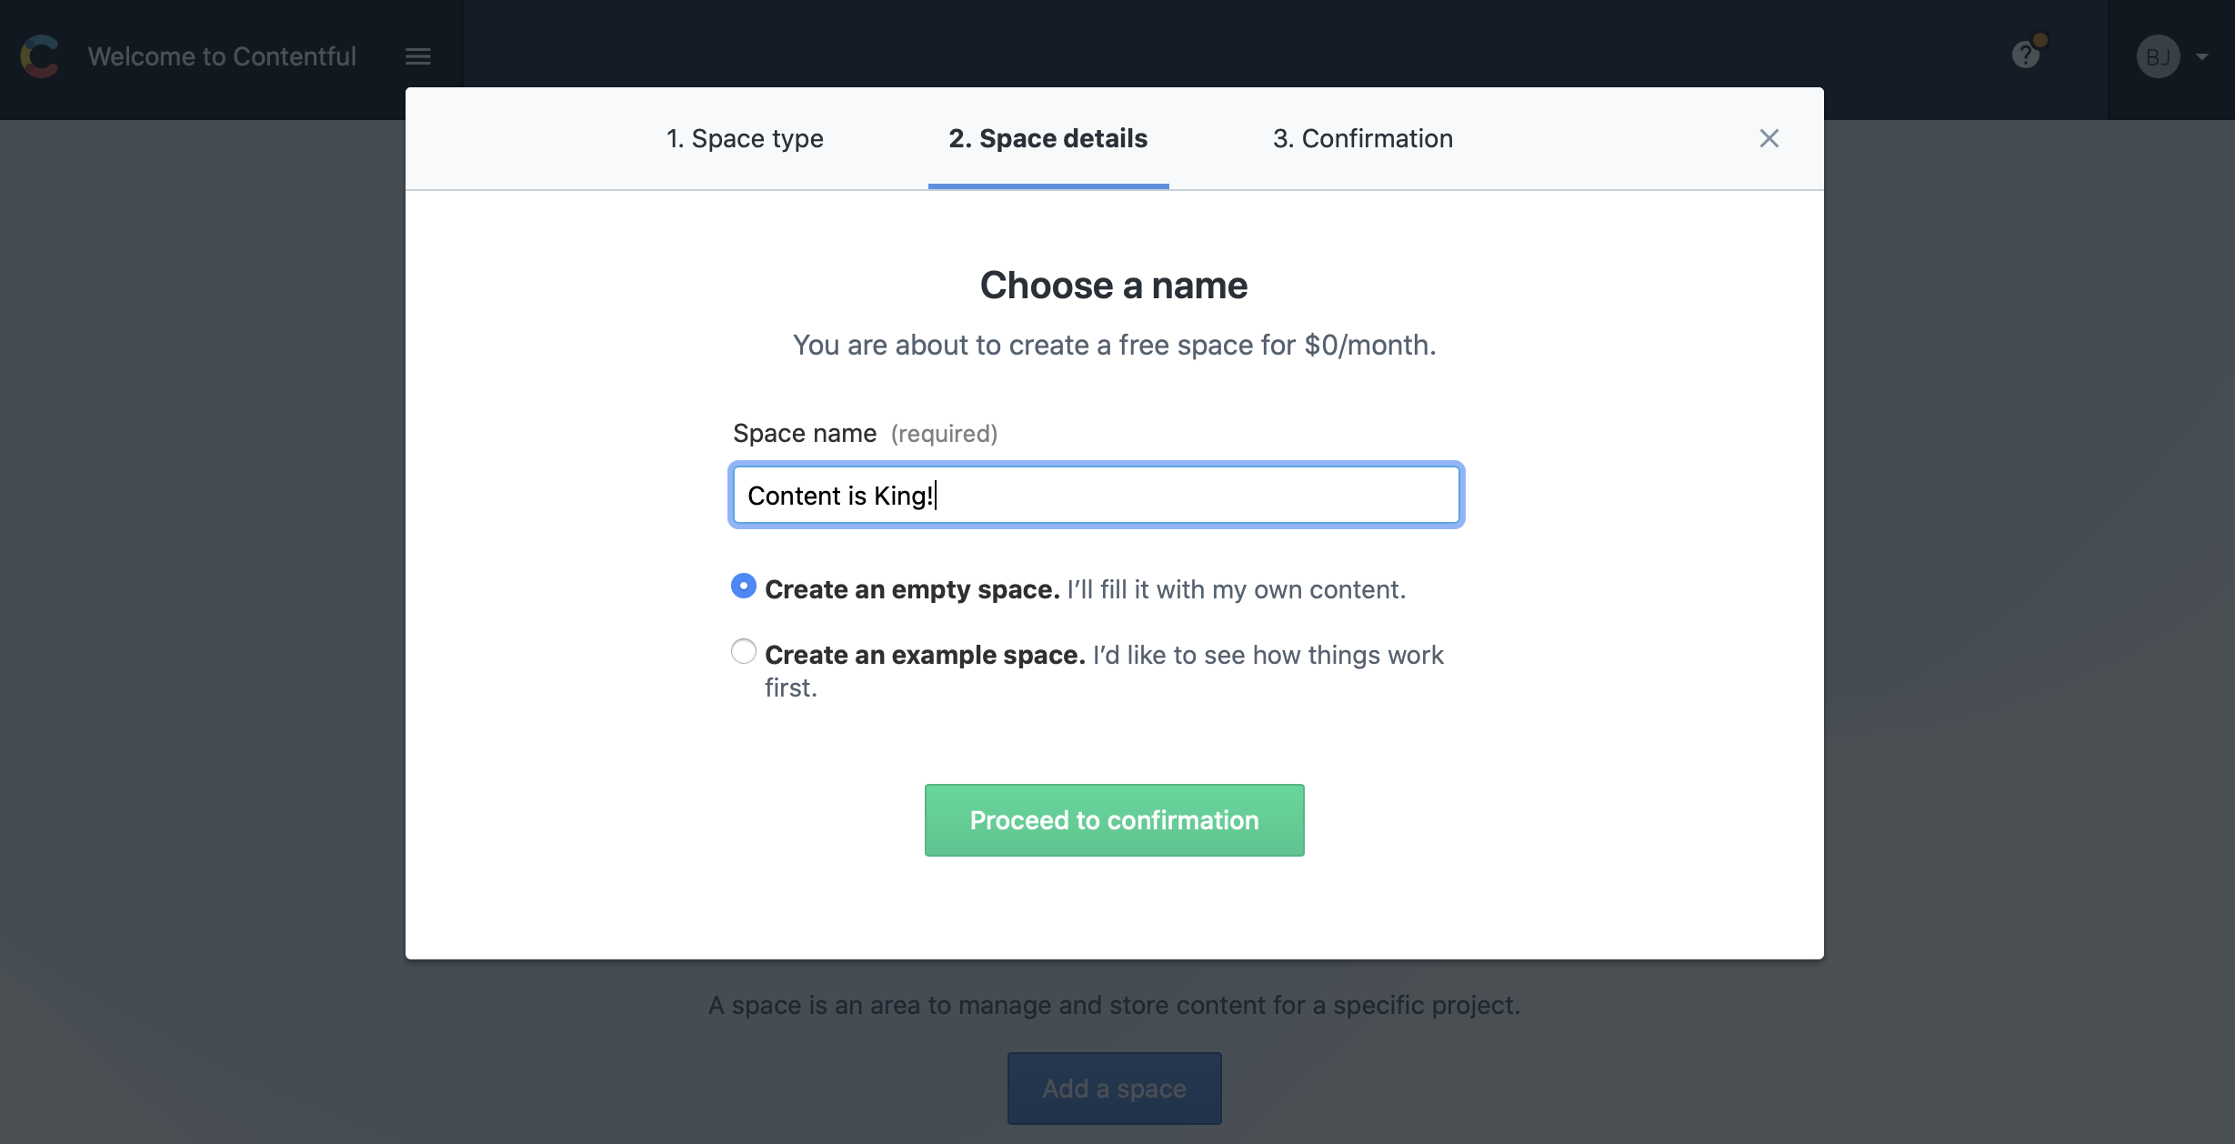
Task: Expand the account dropdown caret
Action: [2201, 56]
